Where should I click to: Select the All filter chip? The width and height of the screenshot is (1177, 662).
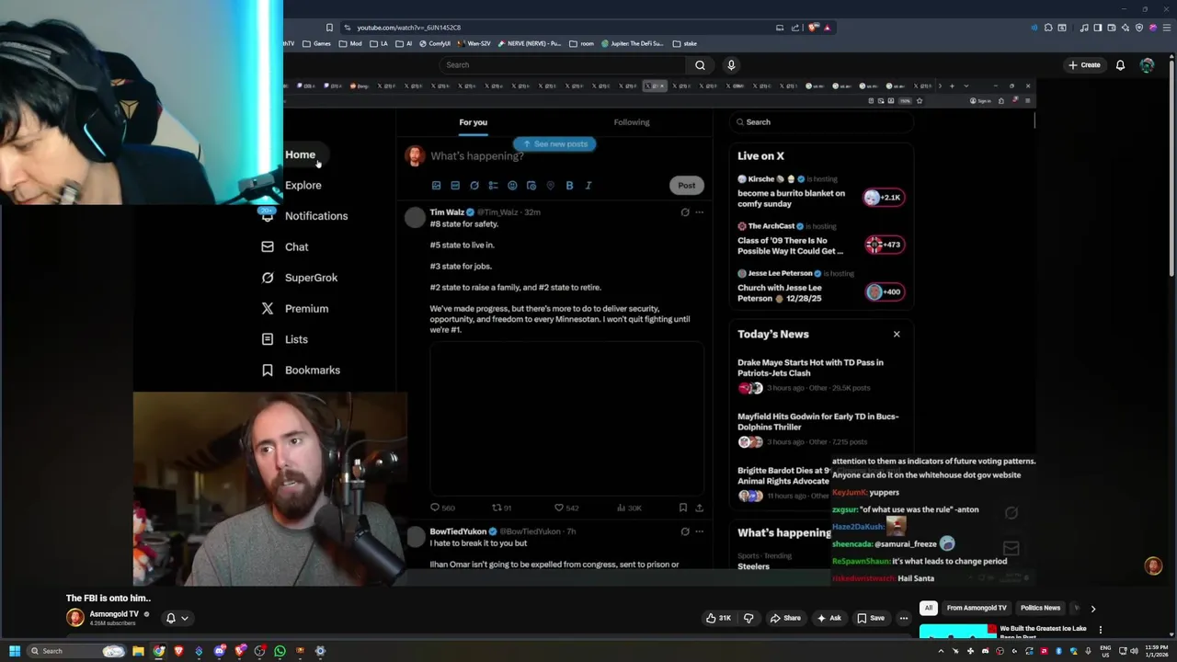(929, 608)
